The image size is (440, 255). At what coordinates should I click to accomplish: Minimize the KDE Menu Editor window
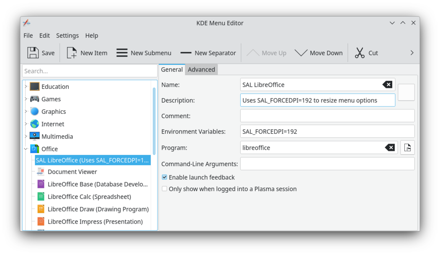392,23
